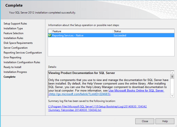The image size is (177, 127).
Task: Select Setup Support Rules step
Action: click(15, 23)
